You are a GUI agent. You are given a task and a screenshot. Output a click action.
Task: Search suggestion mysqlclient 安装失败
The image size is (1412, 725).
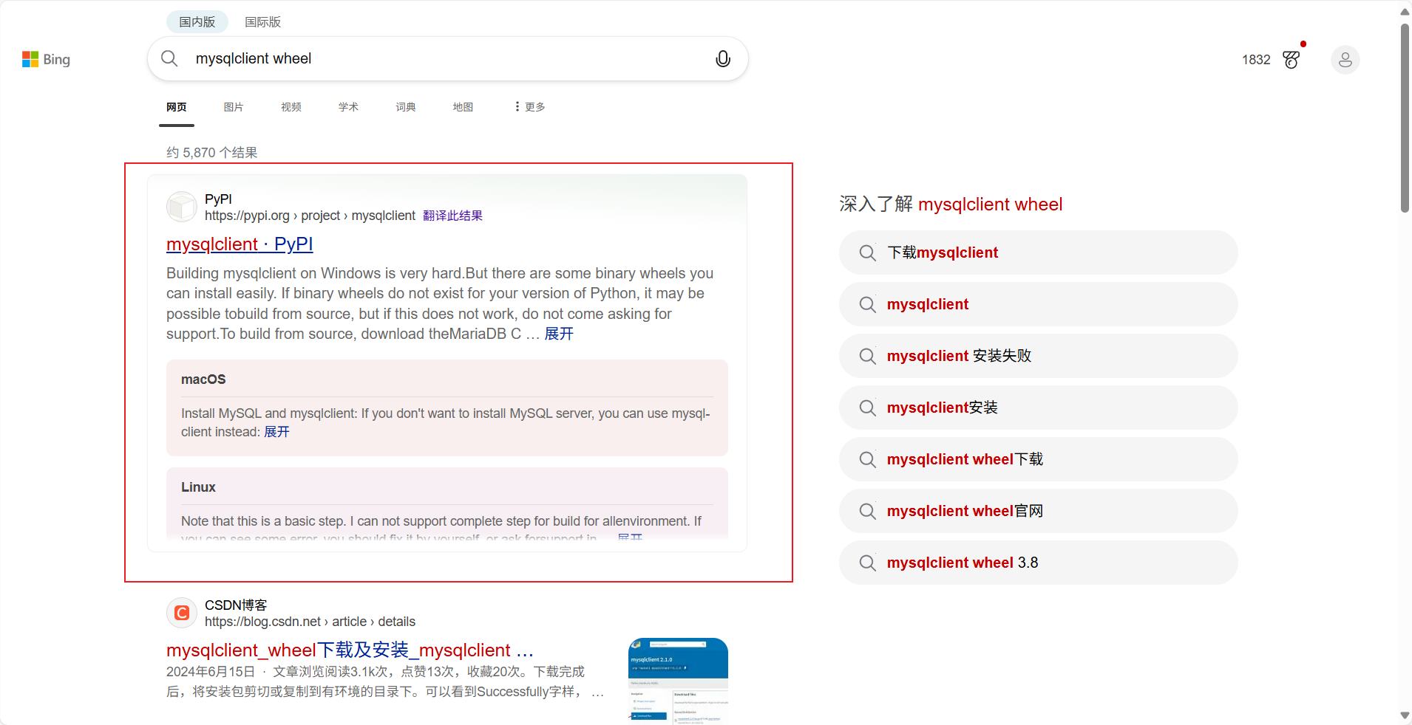(1038, 356)
